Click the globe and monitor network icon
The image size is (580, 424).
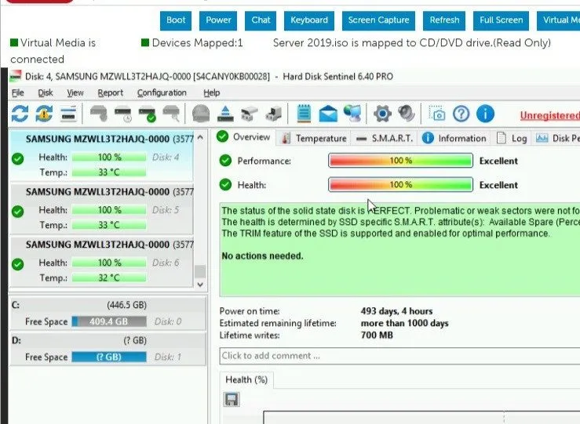click(x=352, y=114)
